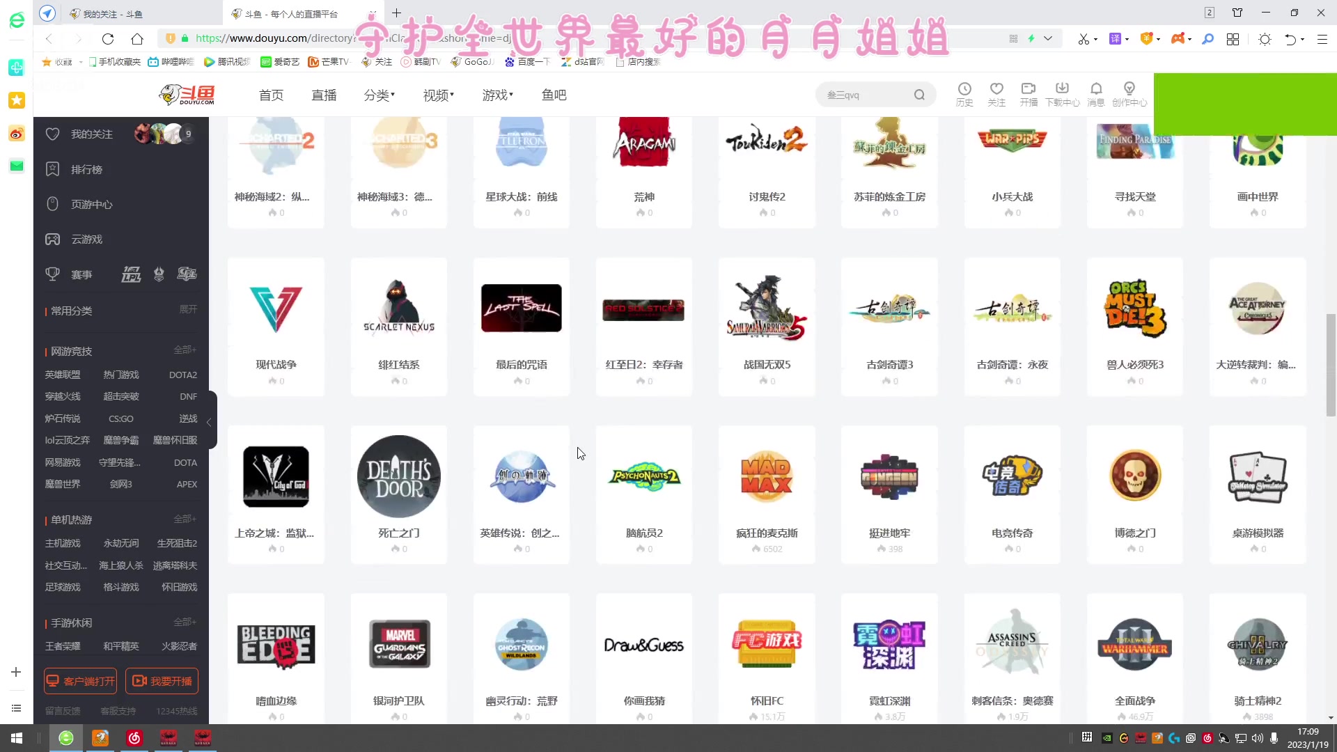This screenshot has width=1337, height=752.
Task: Open the 创作中心 lightbulb icon
Action: tap(1129, 94)
